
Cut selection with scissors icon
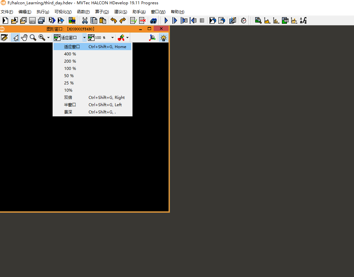coord(85,20)
